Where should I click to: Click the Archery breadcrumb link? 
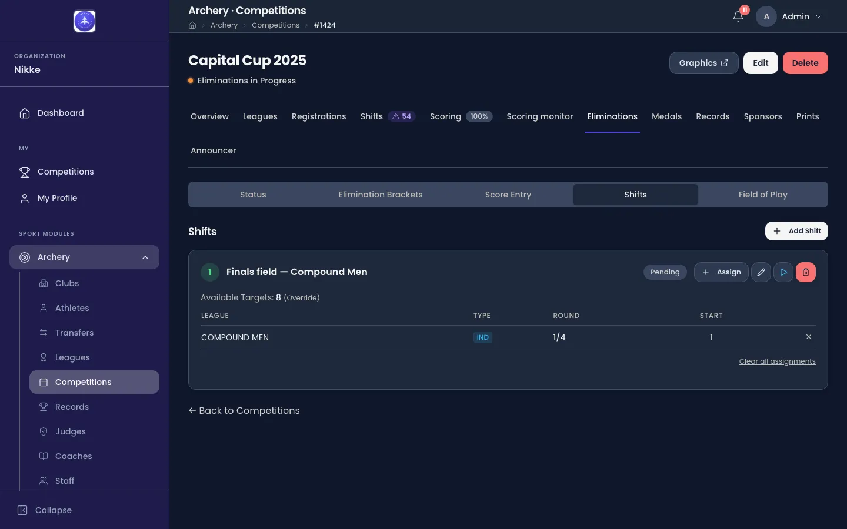point(224,25)
